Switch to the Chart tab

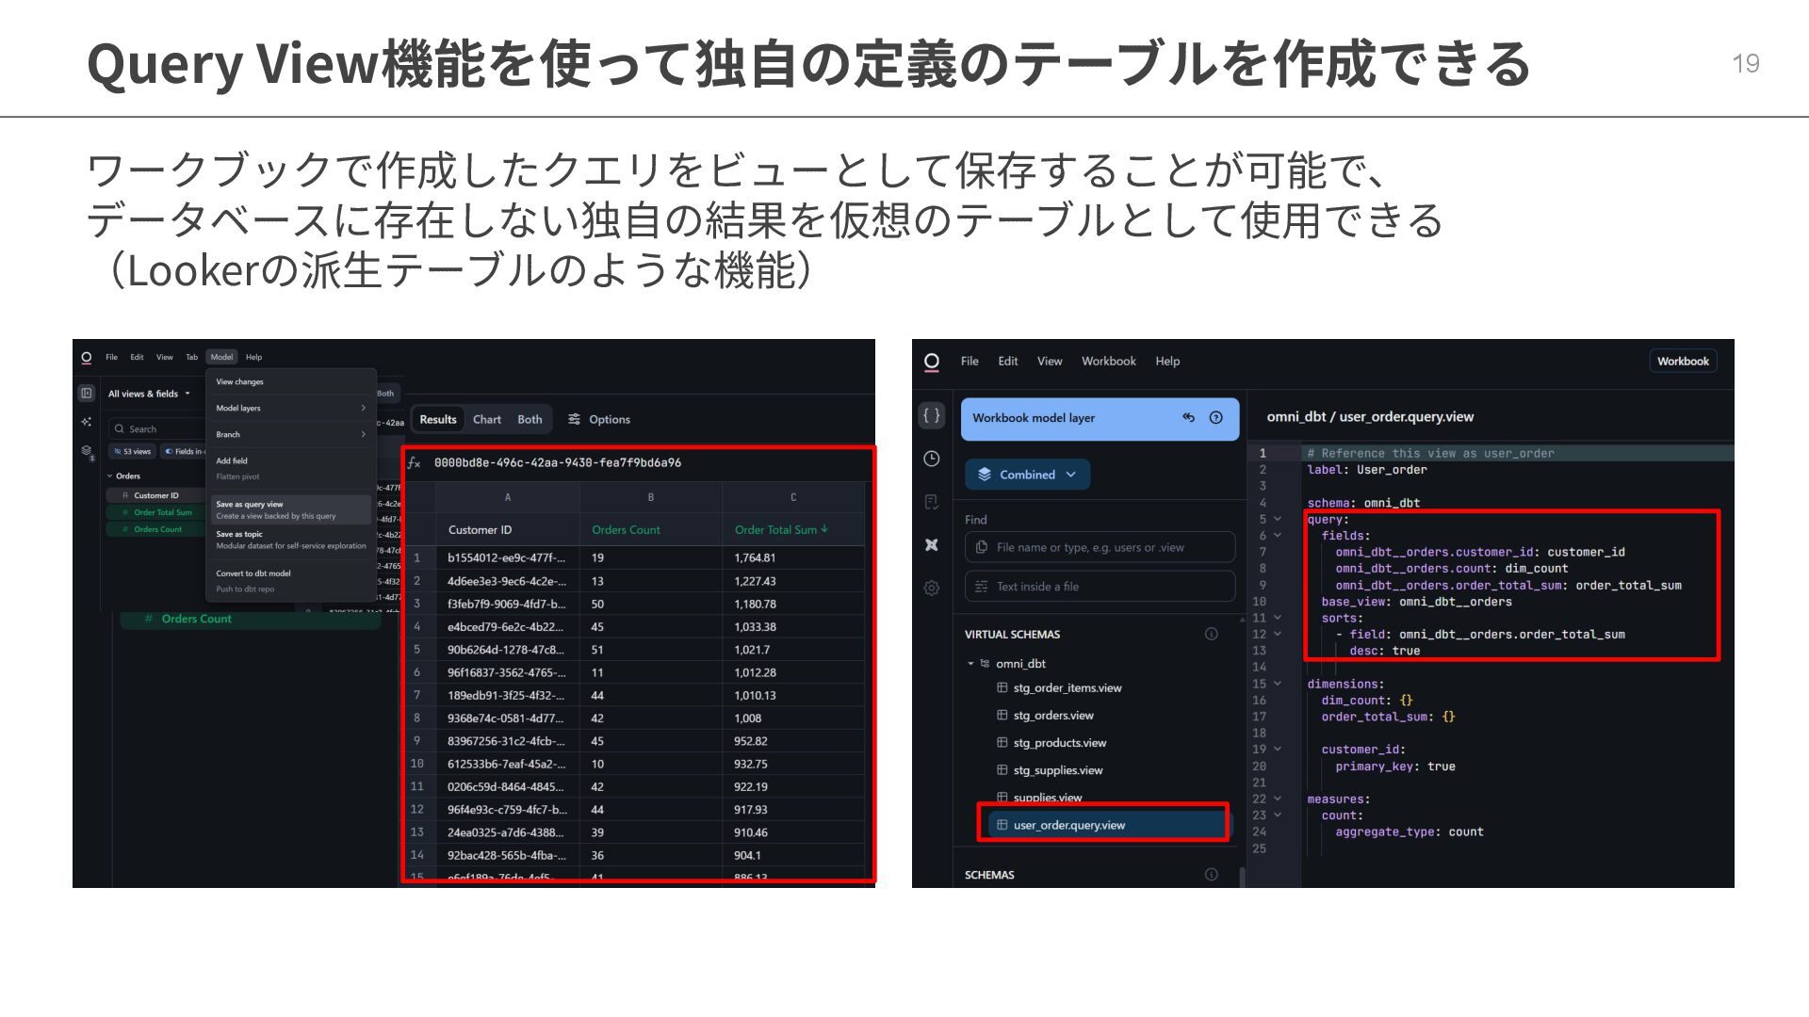(486, 420)
